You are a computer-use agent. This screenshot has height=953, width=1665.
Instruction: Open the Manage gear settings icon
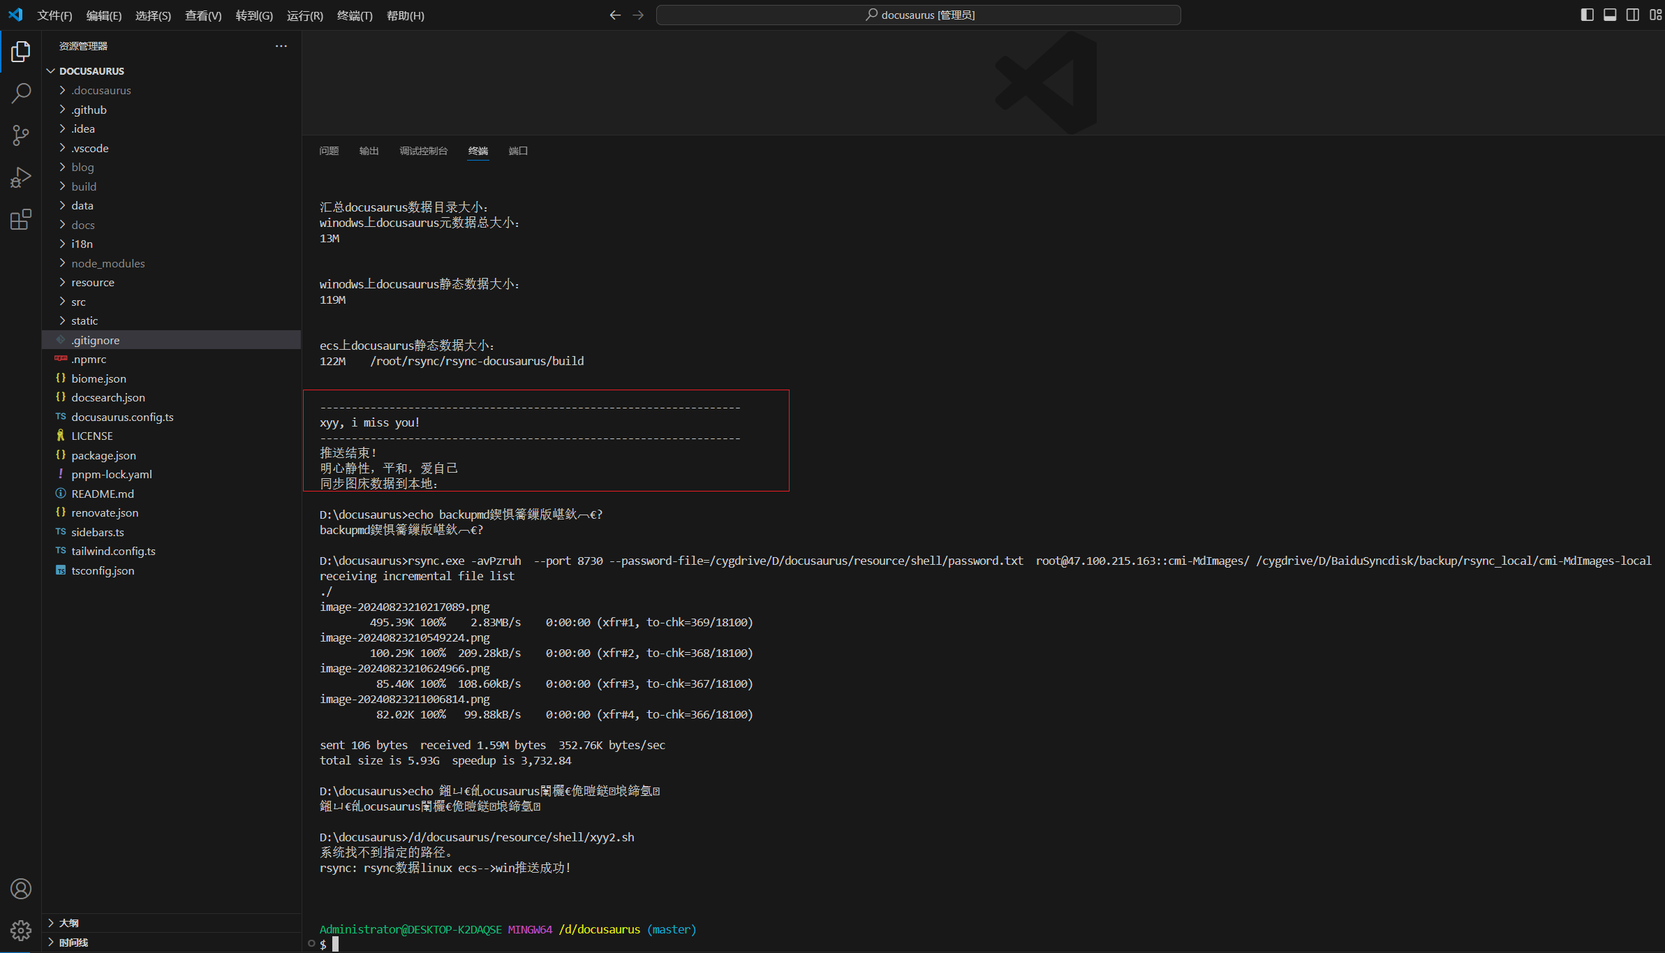click(21, 930)
